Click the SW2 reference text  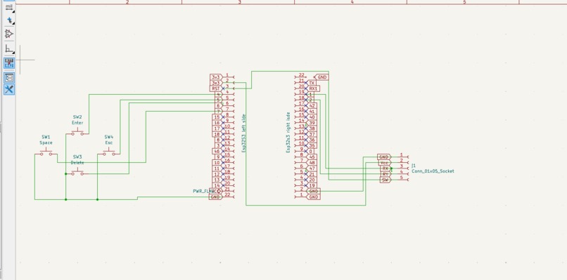(77, 117)
